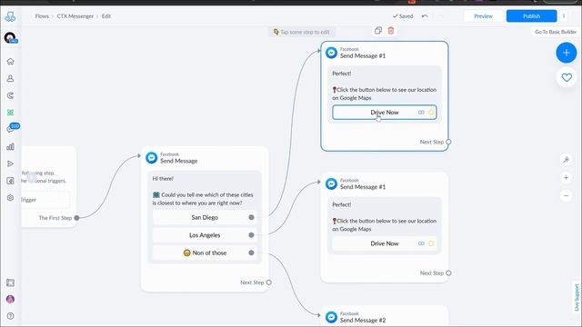Open the more options menu beside Publish
Viewport: 582px width, 327px height.
coord(564,16)
